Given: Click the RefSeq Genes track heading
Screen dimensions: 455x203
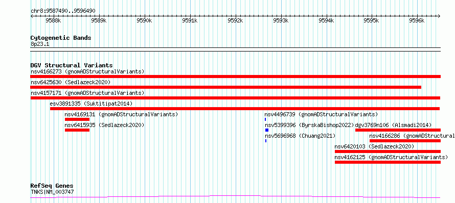Looking at the screenshot, I should [52, 186].
